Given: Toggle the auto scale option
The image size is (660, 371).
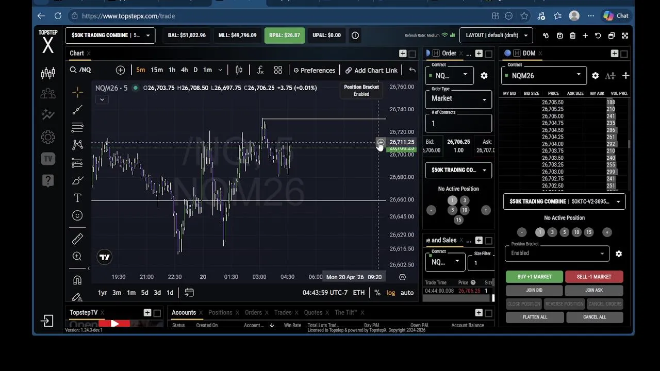Looking at the screenshot, I should (407, 293).
